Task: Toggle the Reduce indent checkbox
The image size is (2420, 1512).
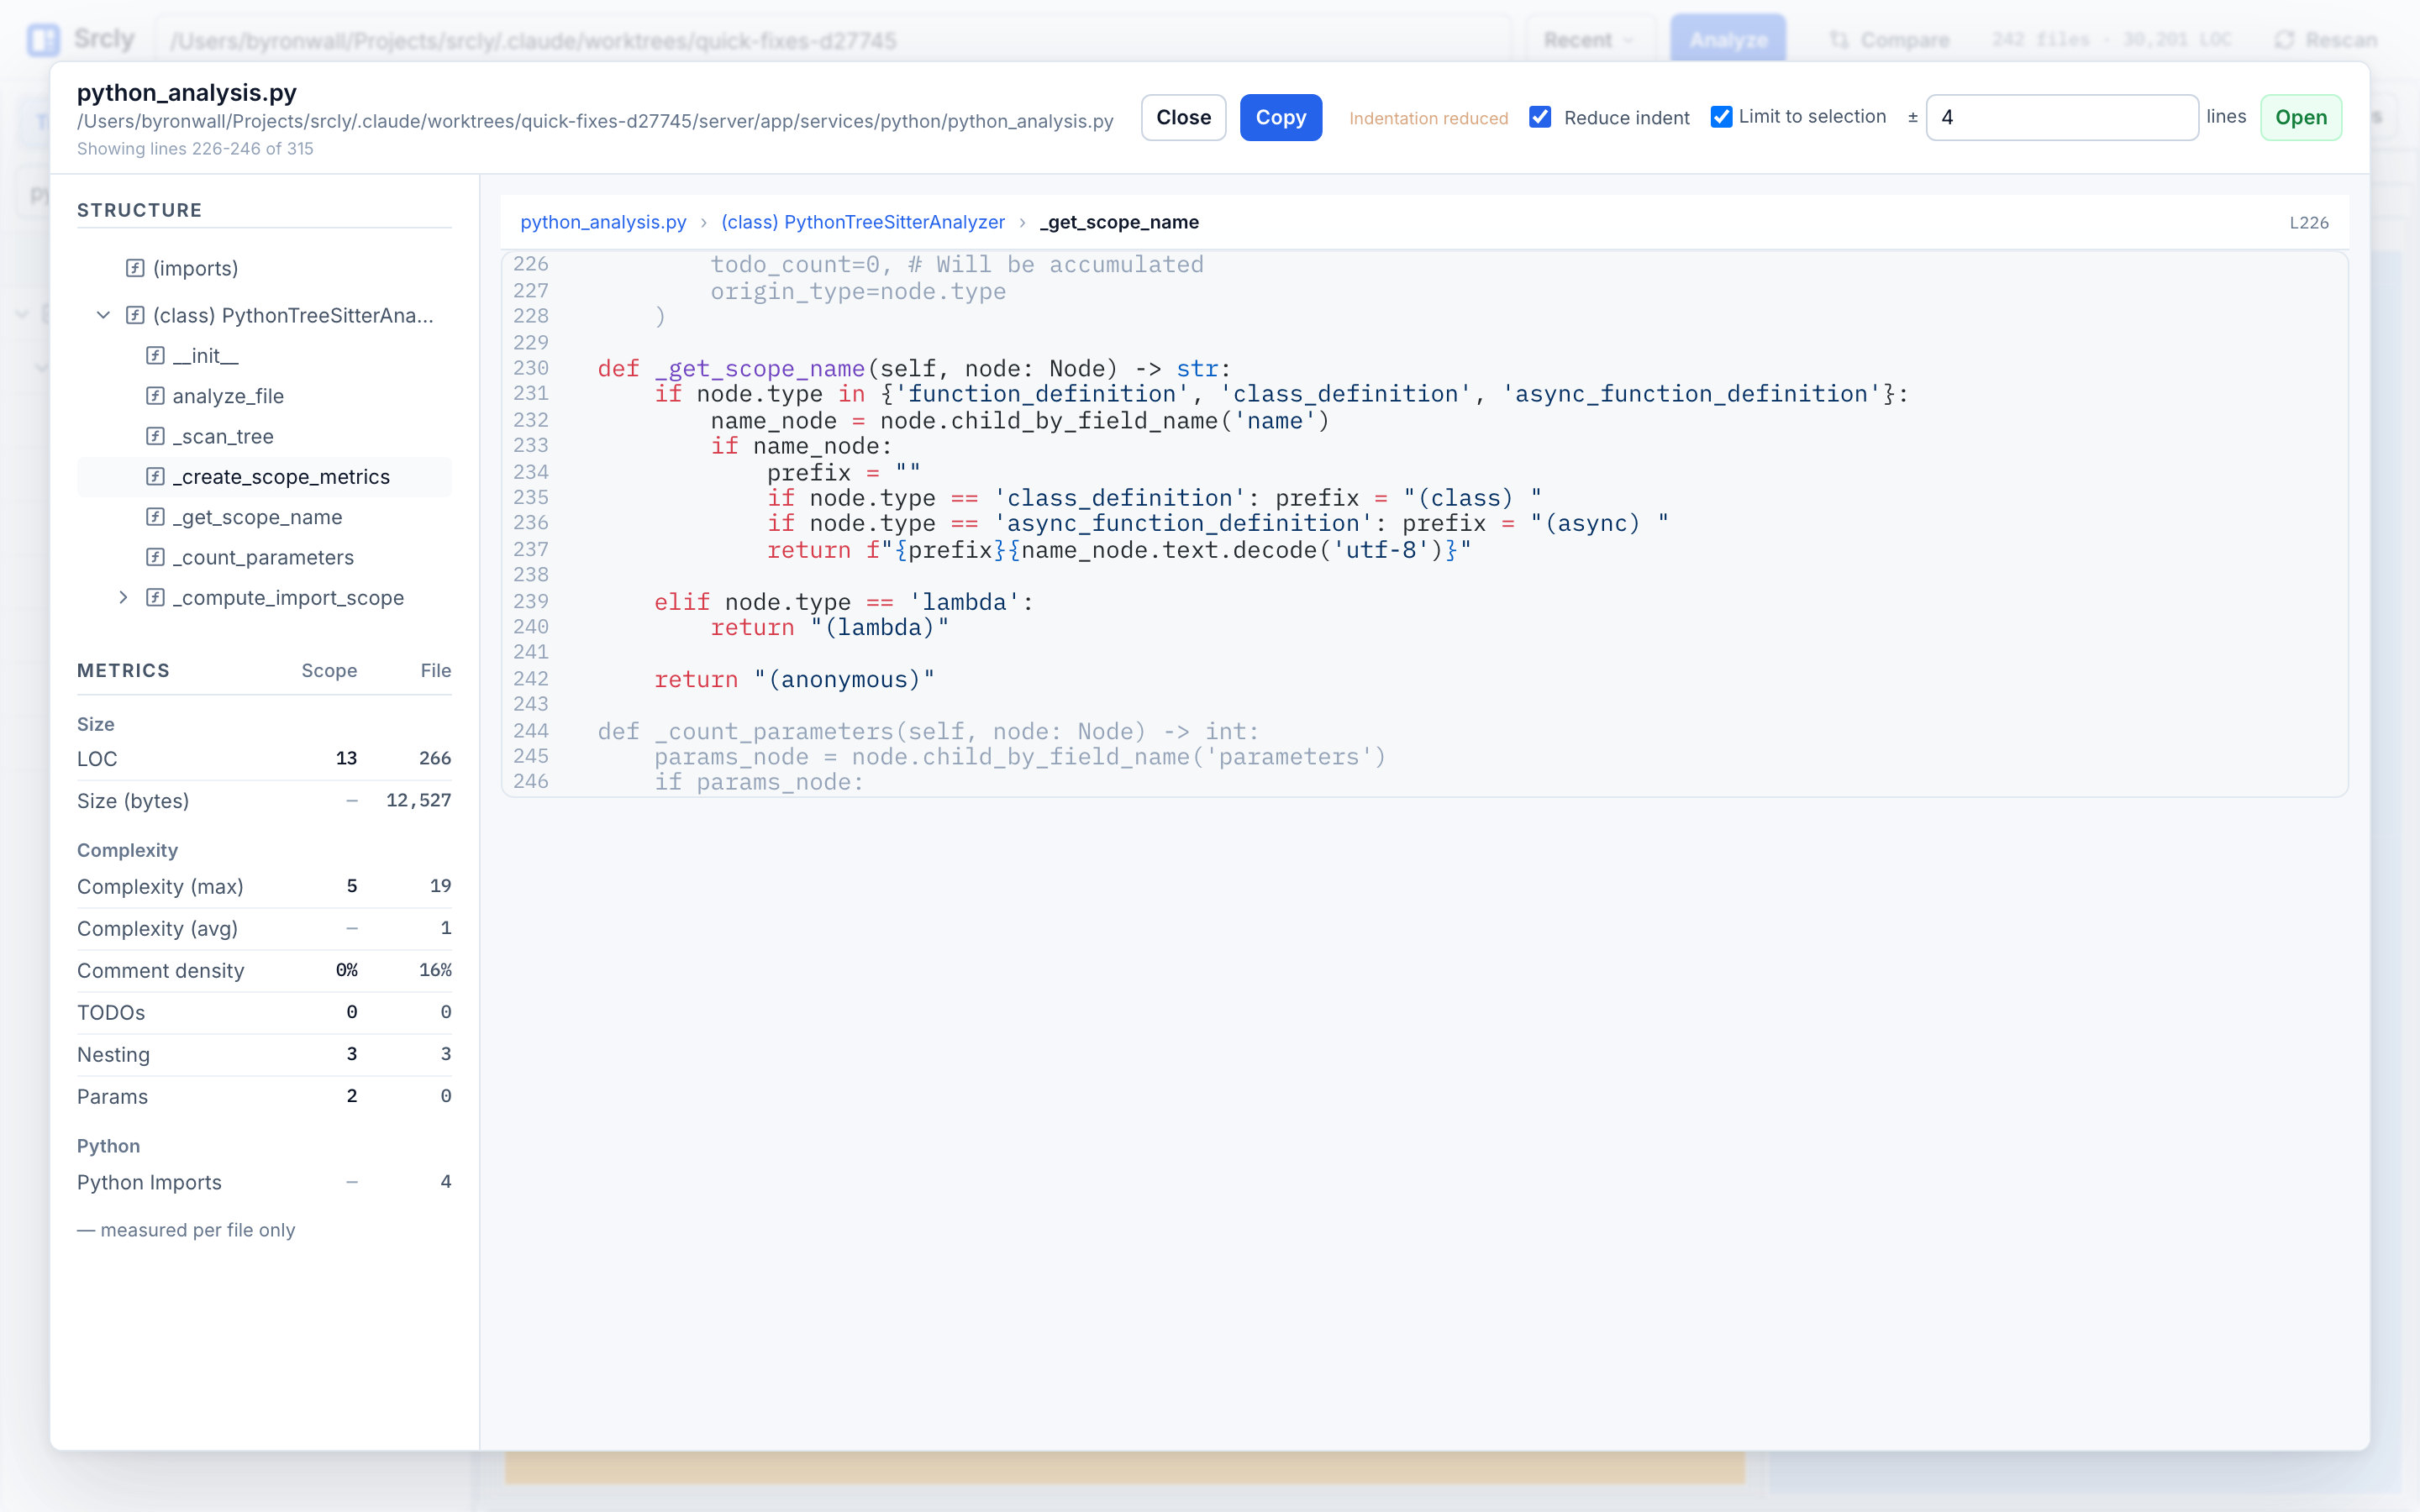Action: (1540, 117)
